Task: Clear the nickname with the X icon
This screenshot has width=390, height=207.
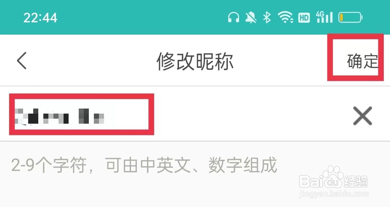Action: point(363,115)
